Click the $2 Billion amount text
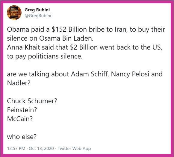Viewport: 174px width, 157px height. click(84, 47)
